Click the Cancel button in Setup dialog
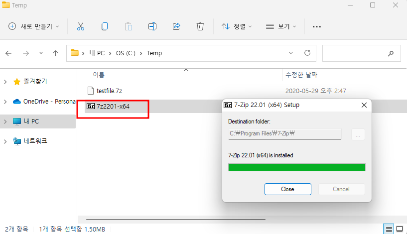The height and width of the screenshot is (234, 407). click(x=341, y=189)
